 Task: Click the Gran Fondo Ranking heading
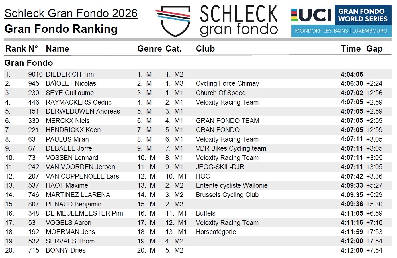tap(61, 29)
